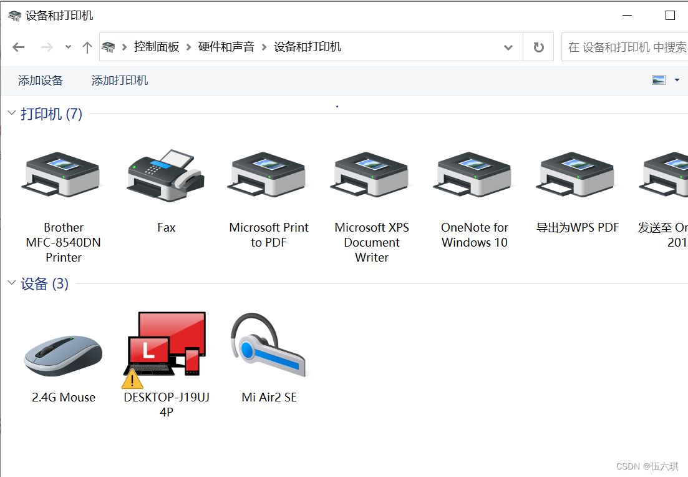Expand breadcrumb arrow before 控制面板

[124, 47]
